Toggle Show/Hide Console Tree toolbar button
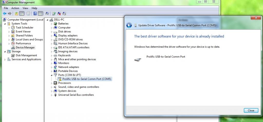This screenshot has height=122, width=263. click(22, 13)
